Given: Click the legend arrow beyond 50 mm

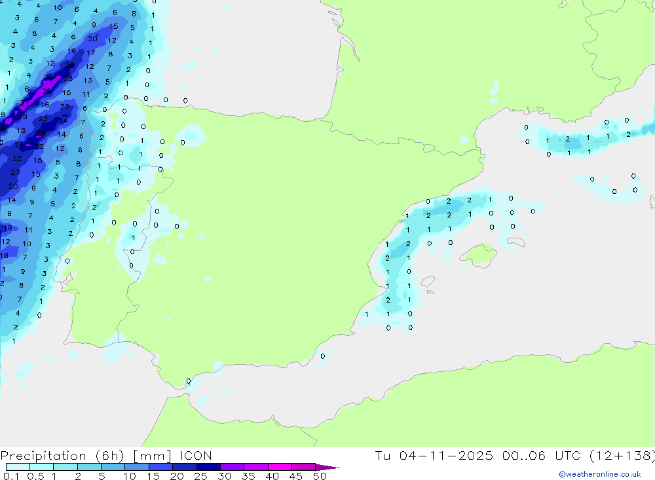Looking at the screenshot, I should 327,468.
